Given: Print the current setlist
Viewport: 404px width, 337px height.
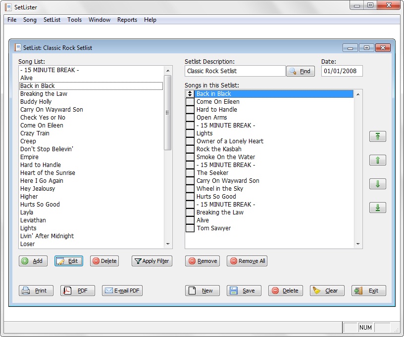Looking at the screenshot, I should pos(36,291).
